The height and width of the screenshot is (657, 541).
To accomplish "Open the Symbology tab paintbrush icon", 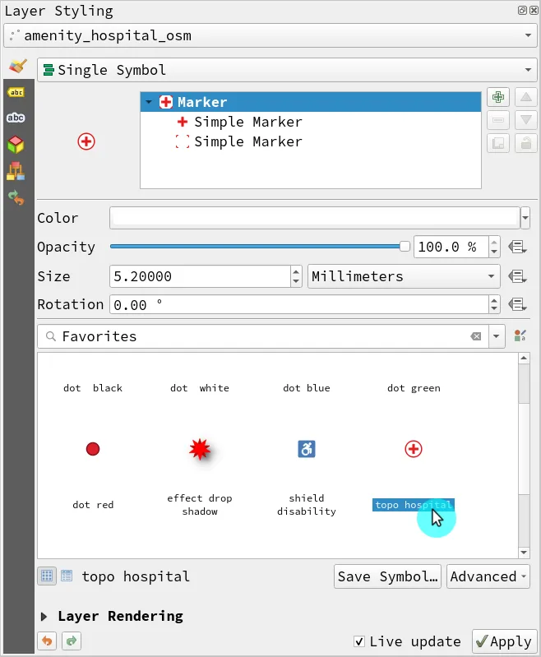I will (16, 67).
